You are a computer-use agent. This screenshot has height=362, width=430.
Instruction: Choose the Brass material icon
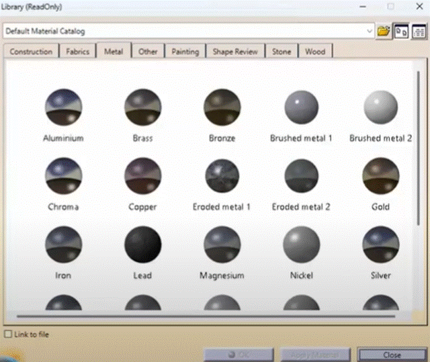click(x=142, y=107)
